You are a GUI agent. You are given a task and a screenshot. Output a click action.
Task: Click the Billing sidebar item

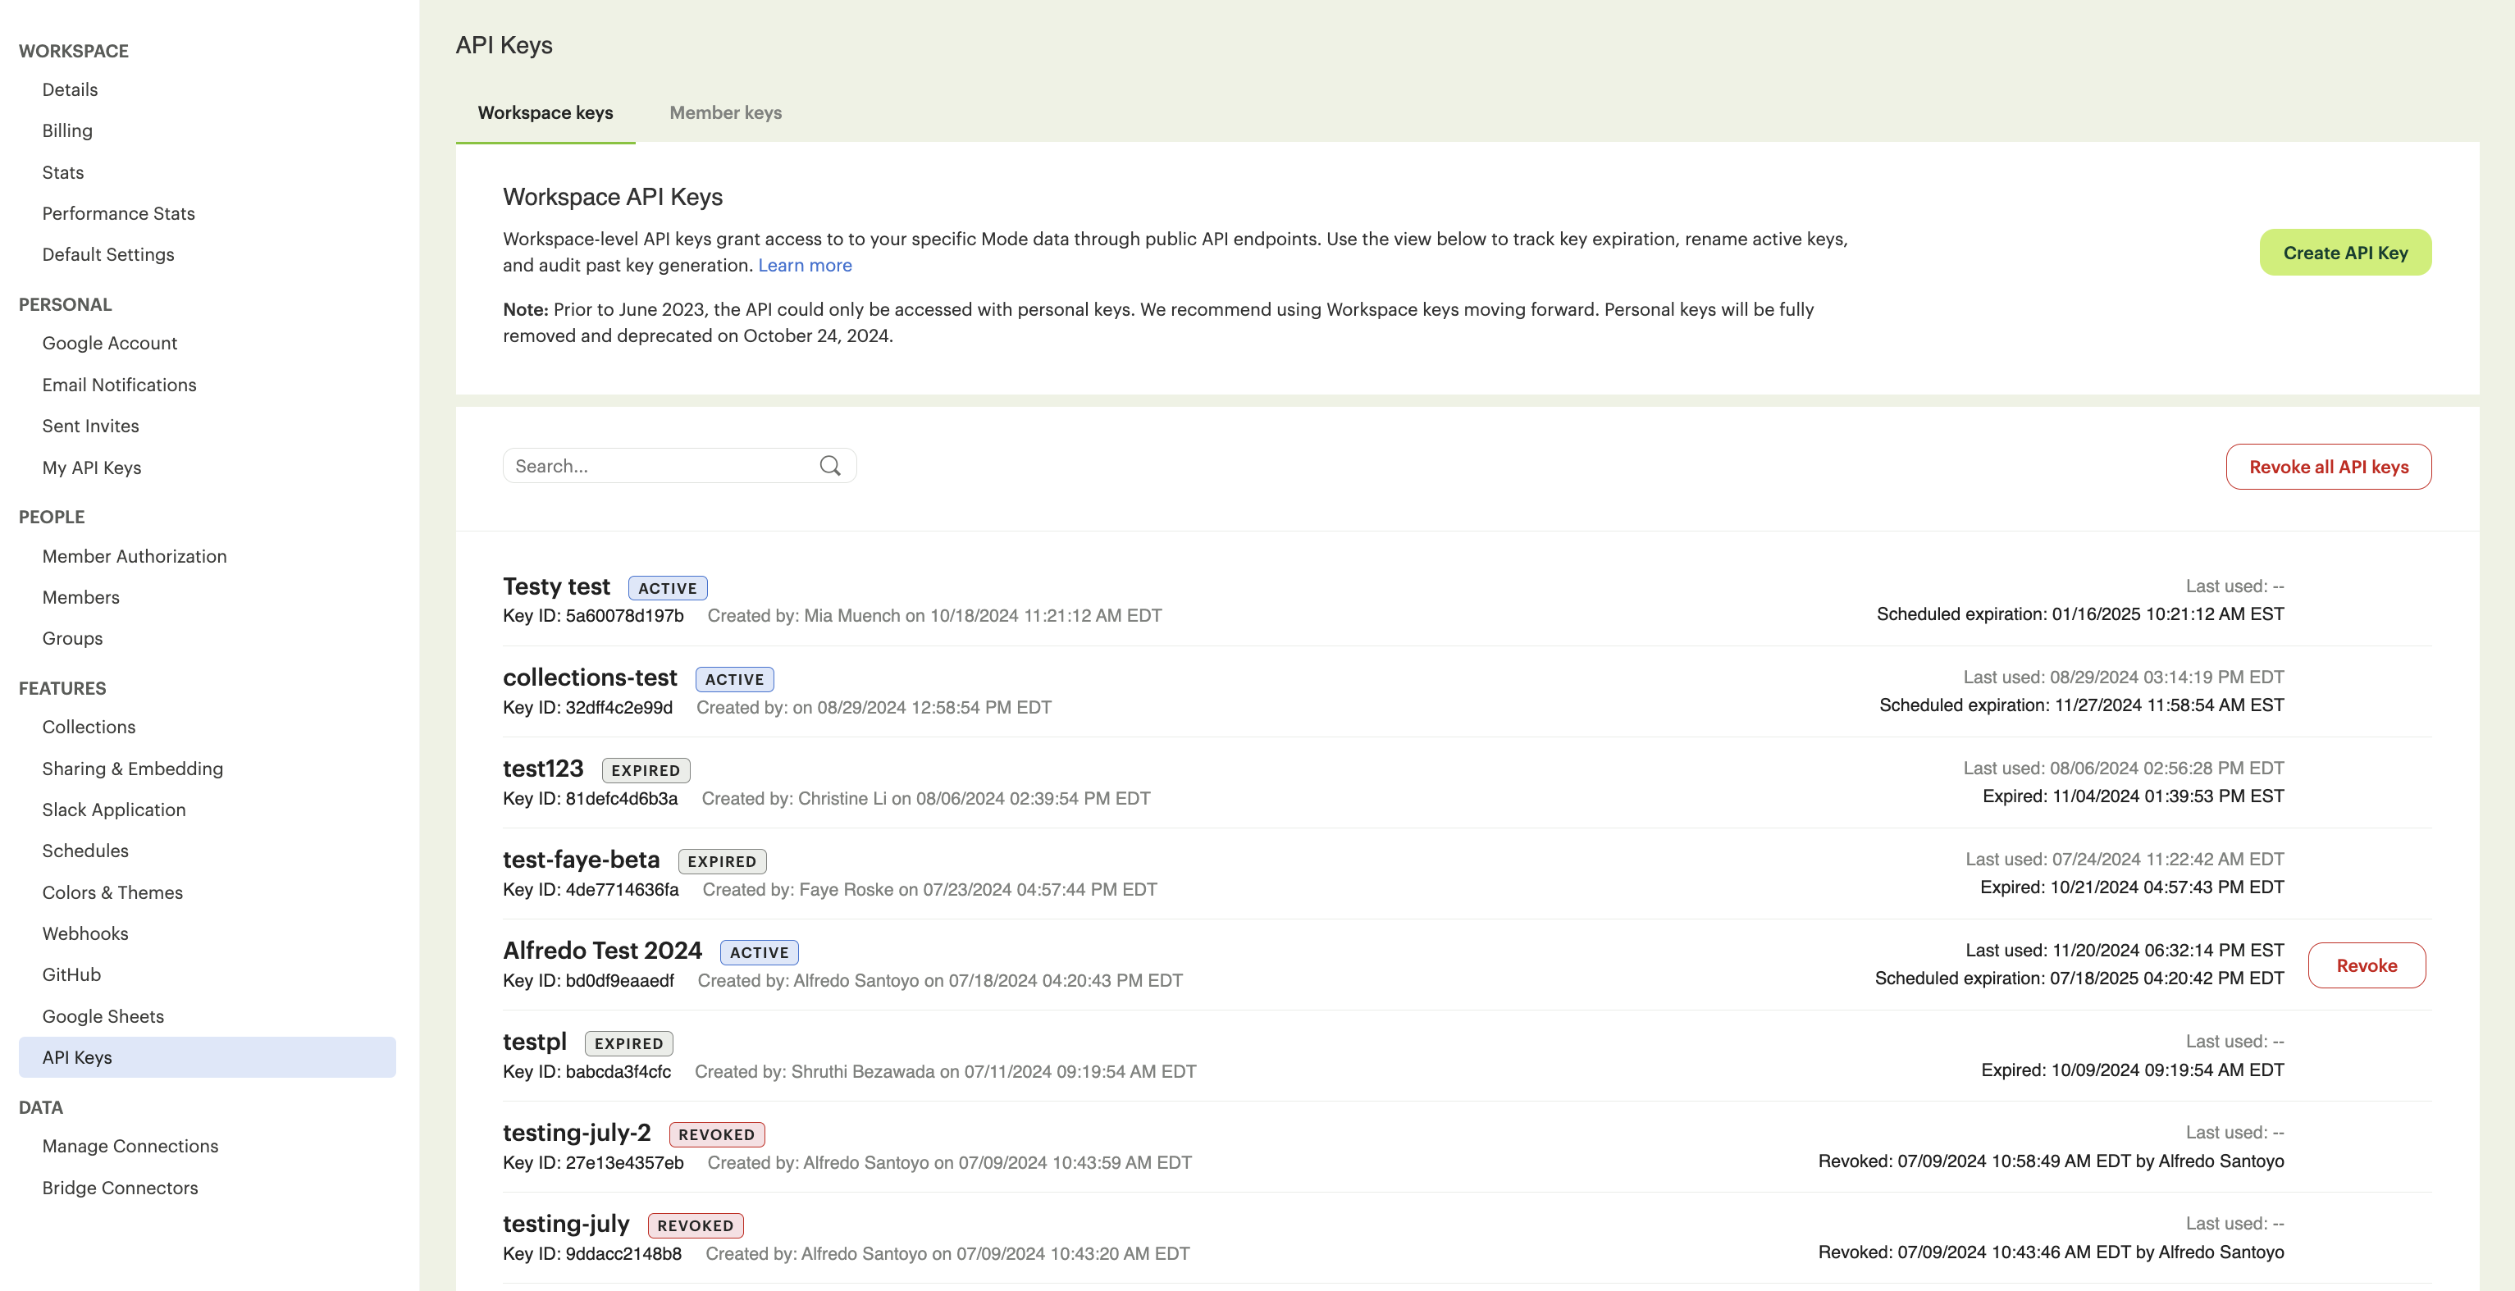pyautogui.click(x=67, y=130)
